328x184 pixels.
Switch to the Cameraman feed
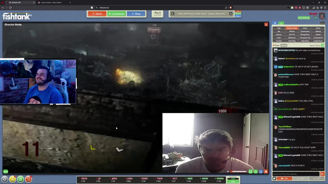tap(305, 31)
